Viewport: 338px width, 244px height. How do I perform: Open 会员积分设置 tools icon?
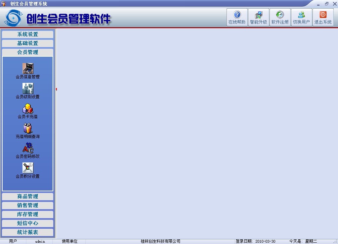(28, 168)
